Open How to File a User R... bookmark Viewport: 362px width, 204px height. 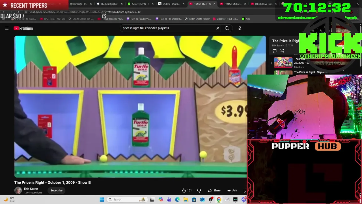169,19
